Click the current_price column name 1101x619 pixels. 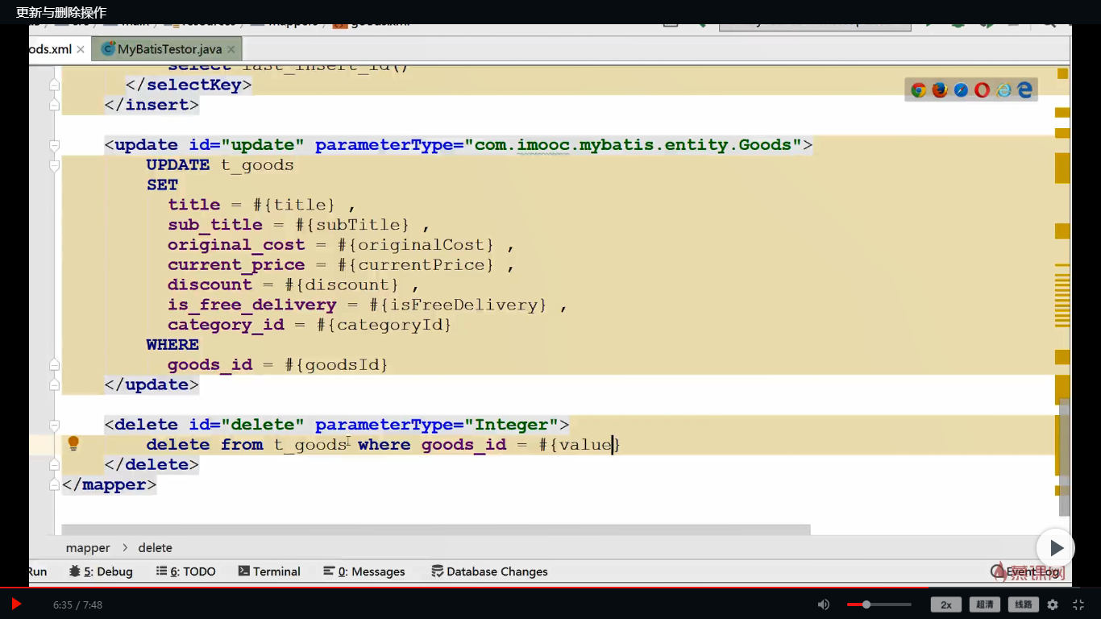point(236,265)
